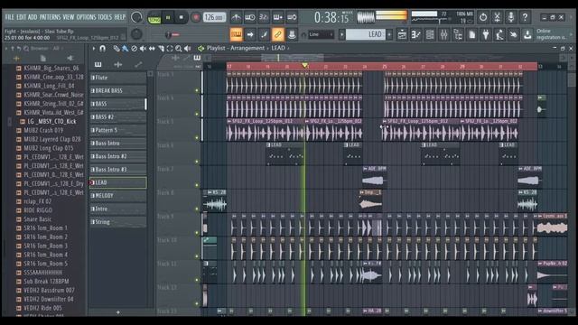Viewport: 578px width, 325px height.
Task: Toggle Song/Pattern mode button
Action: (x=154, y=18)
